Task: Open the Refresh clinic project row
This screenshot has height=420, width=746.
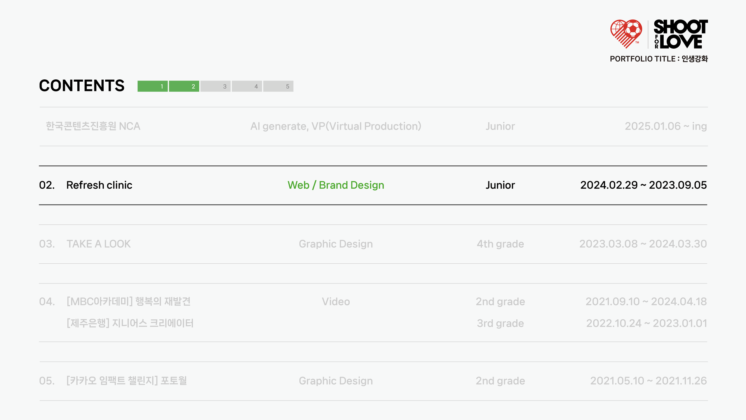Action: (x=99, y=185)
